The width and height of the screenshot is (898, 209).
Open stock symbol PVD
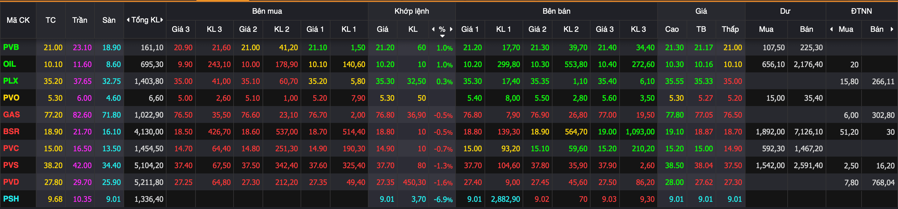pos(11,182)
